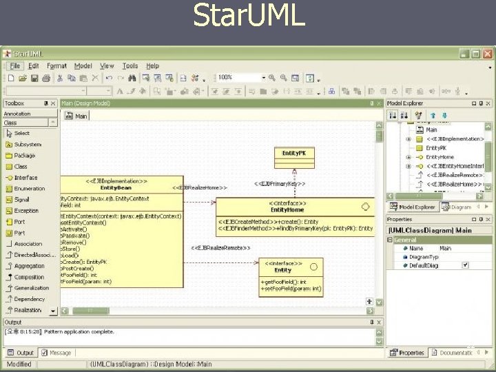Open the Edit menu

point(33,66)
